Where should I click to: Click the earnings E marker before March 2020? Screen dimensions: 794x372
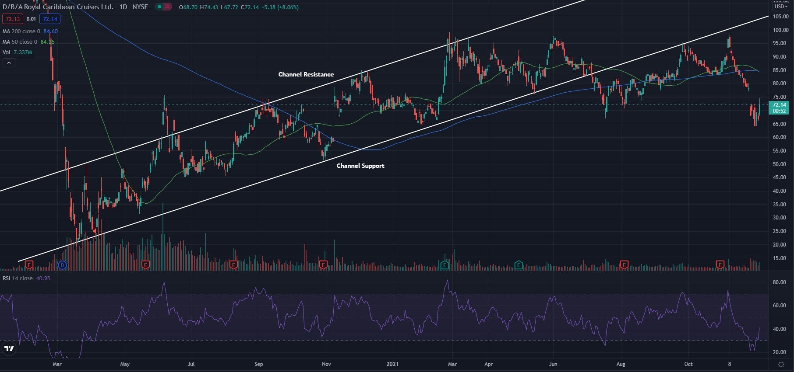29,265
